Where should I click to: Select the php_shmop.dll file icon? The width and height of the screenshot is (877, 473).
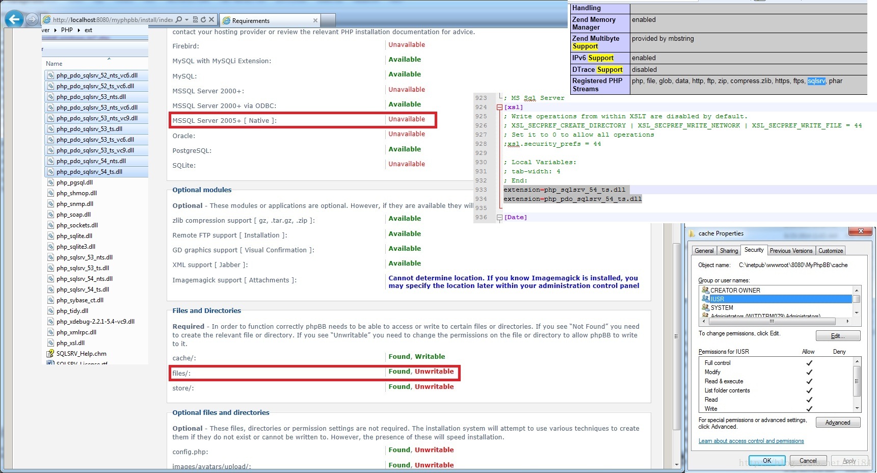pyautogui.click(x=50, y=193)
